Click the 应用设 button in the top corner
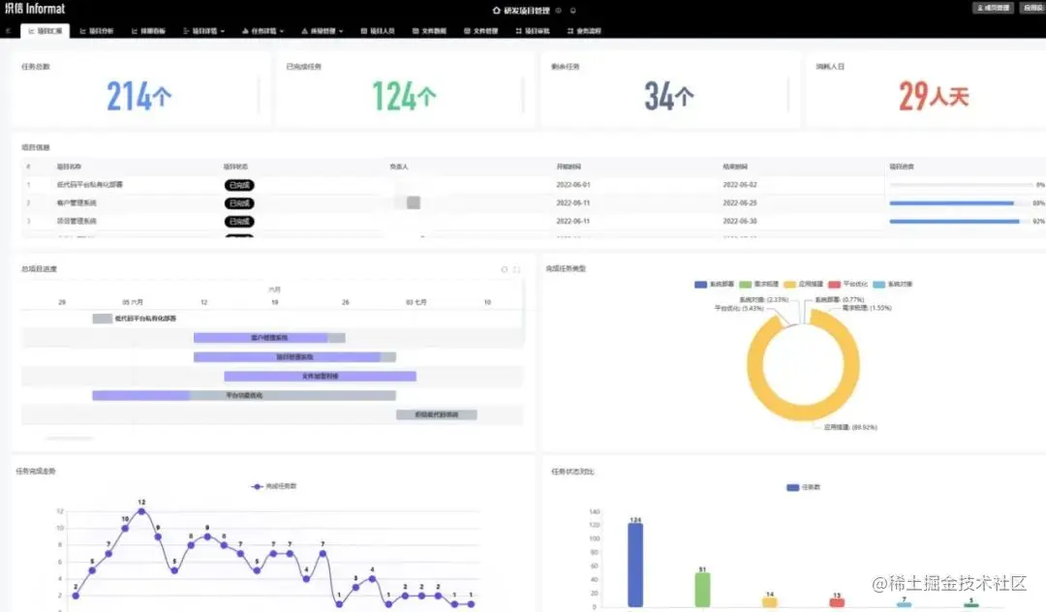 pos(1033,8)
